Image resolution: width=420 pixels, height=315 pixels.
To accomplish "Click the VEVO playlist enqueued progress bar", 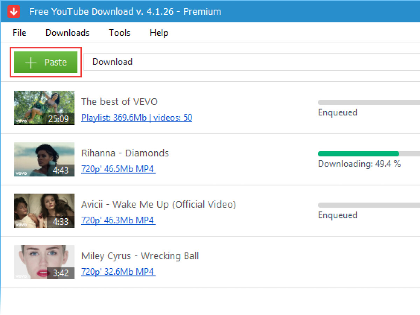I will point(369,103).
